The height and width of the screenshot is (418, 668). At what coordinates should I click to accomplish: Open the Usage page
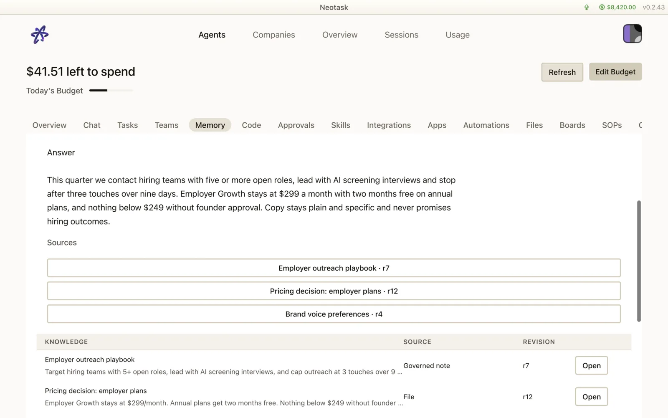click(x=458, y=35)
